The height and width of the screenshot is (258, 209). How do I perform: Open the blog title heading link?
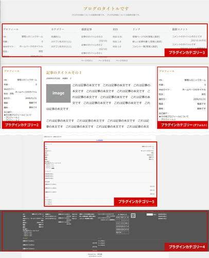(106, 9)
